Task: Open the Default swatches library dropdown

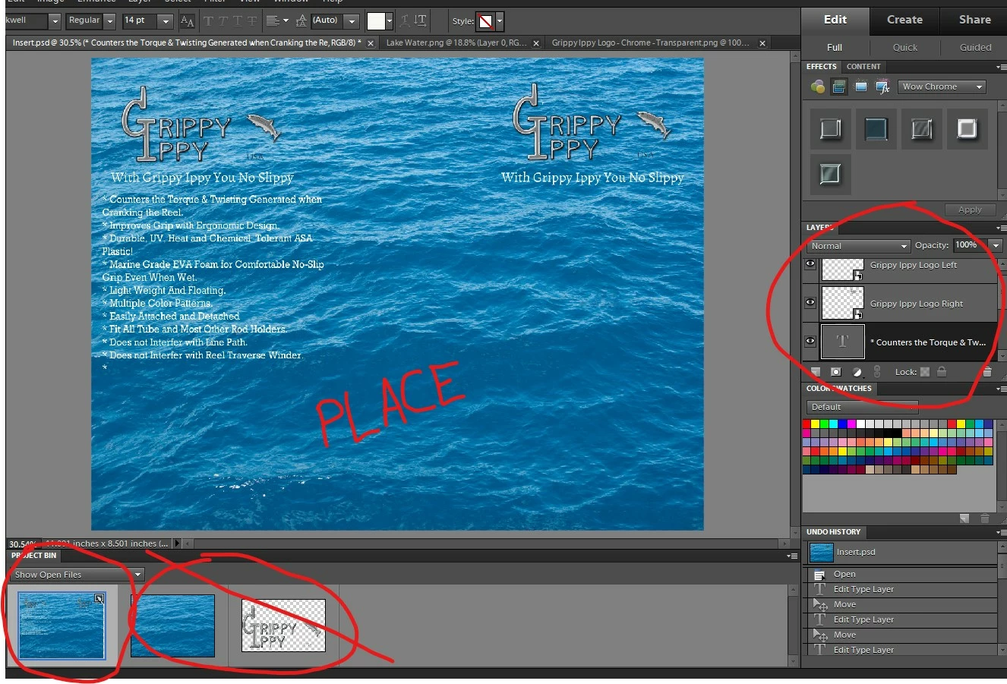Action: click(x=862, y=407)
